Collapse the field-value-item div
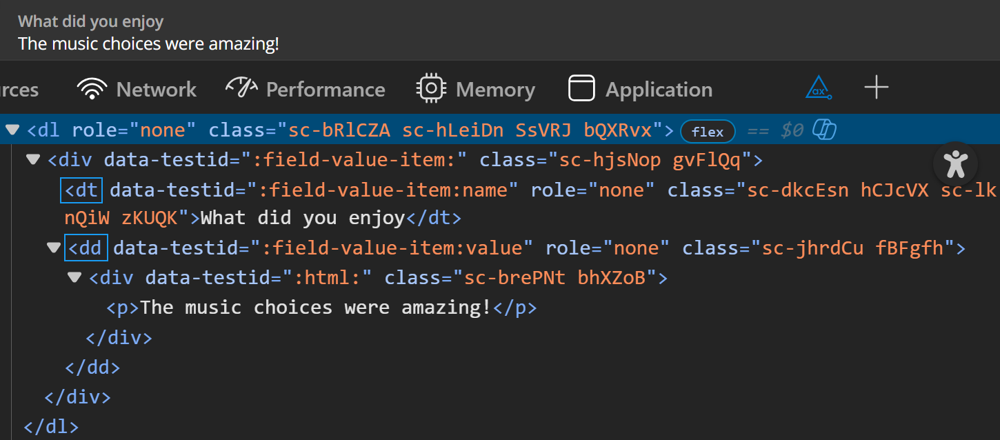This screenshot has height=440, width=1000. pyautogui.click(x=32, y=159)
